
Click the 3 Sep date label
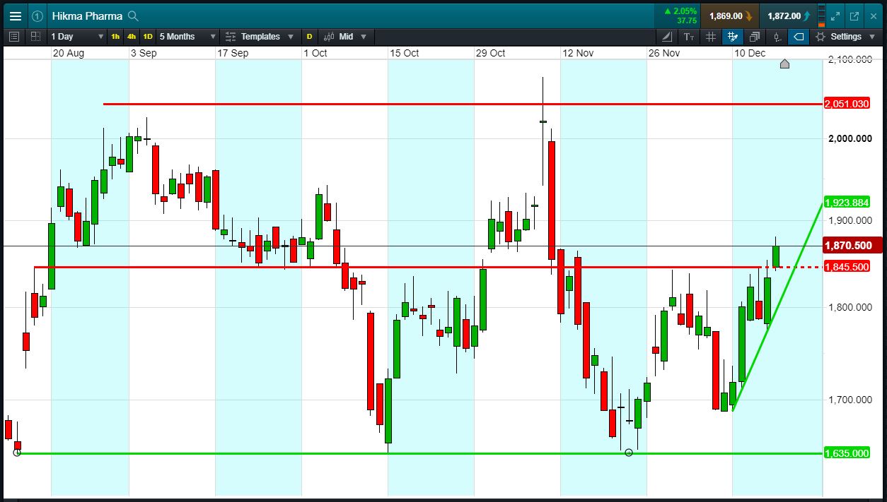pyautogui.click(x=144, y=53)
